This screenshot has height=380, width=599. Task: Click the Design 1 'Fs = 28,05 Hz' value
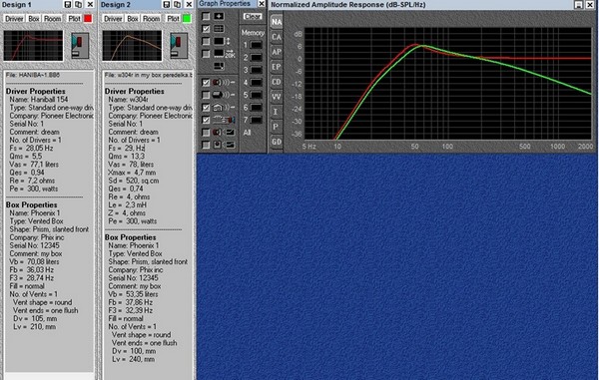pos(31,148)
